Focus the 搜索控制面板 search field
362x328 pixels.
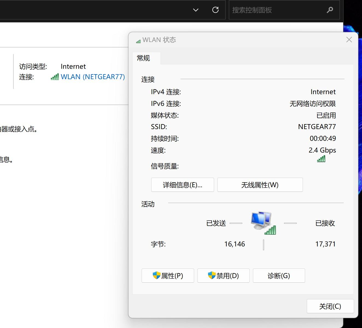click(x=284, y=10)
